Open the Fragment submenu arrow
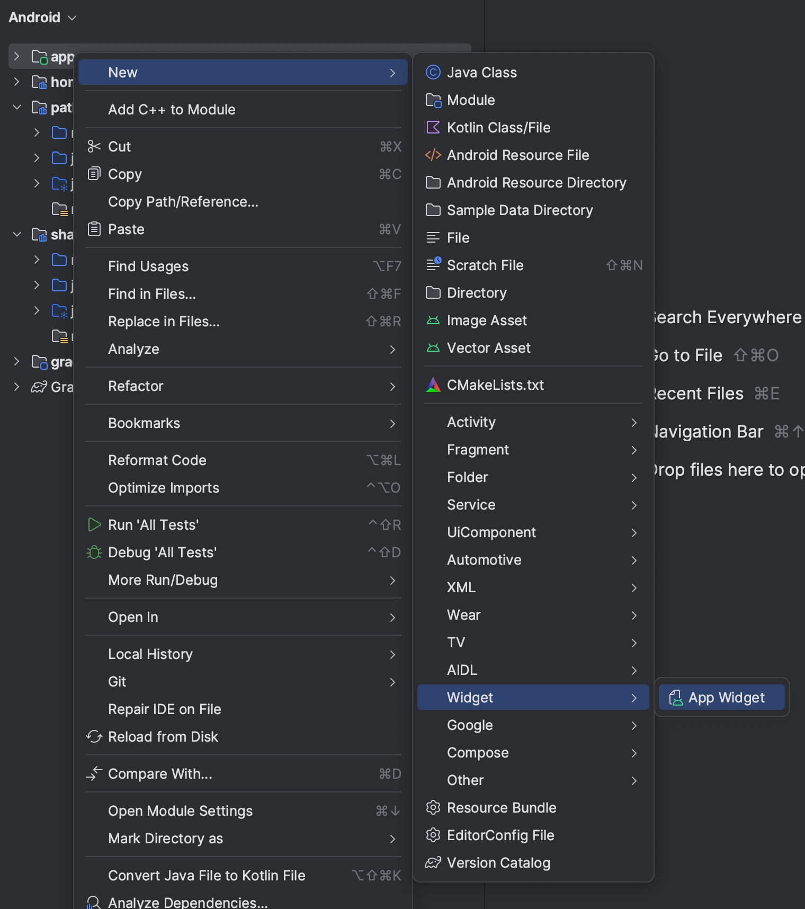The height and width of the screenshot is (909, 805). tap(634, 450)
